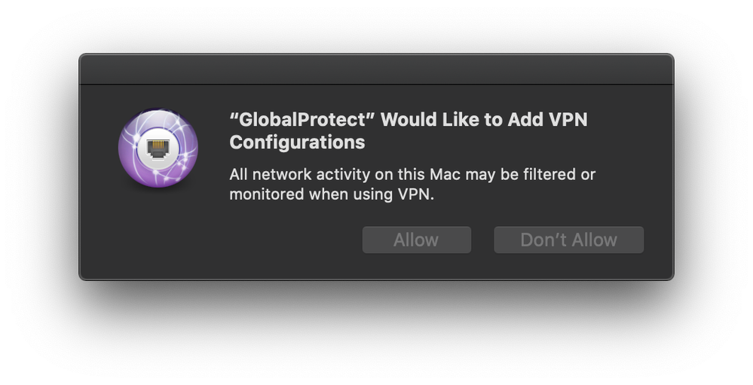Click the Ethernet port symbol inside the globe
The height and width of the screenshot is (385, 753).
[x=157, y=148]
